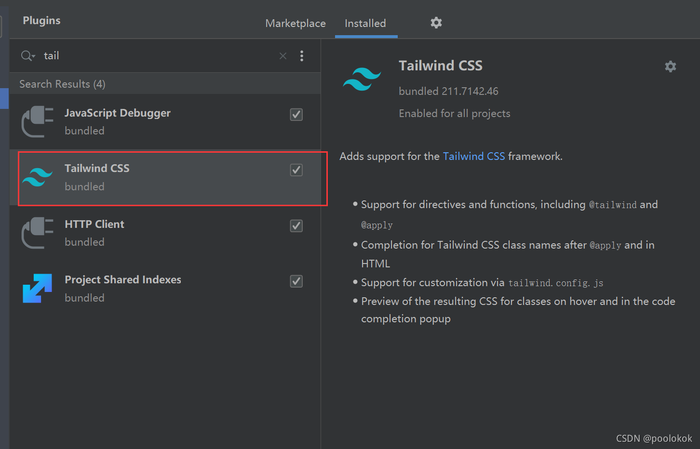The width and height of the screenshot is (700, 449).
Task: Select the Installed tab
Action: (365, 23)
